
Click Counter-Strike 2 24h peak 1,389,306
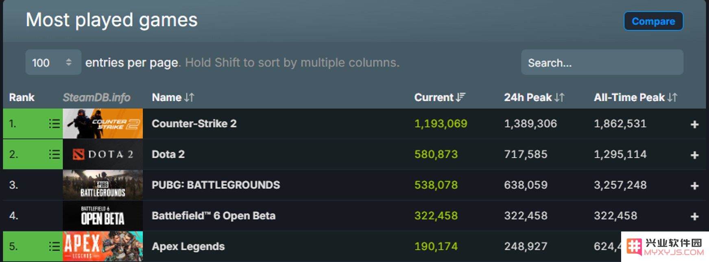pyautogui.click(x=530, y=124)
